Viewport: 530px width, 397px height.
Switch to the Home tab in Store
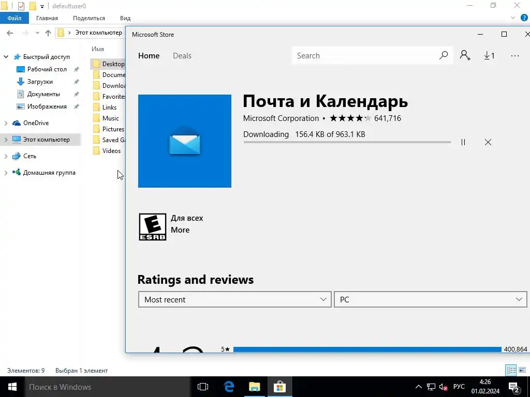pos(149,56)
